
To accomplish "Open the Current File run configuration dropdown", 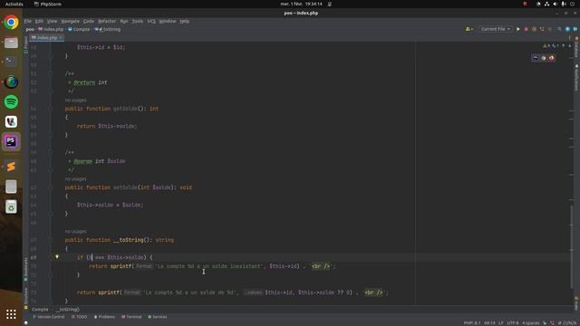I will [496, 29].
